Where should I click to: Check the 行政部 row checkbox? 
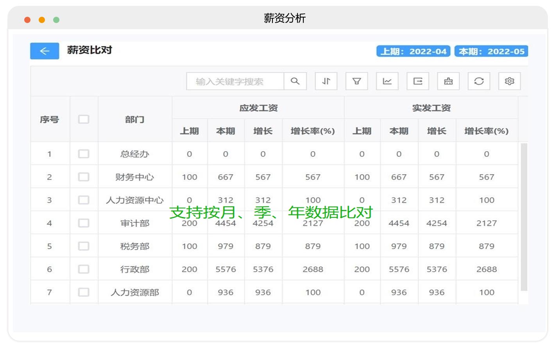click(x=84, y=269)
